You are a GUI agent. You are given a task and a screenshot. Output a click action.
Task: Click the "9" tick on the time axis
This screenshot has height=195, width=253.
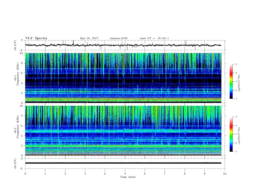[204, 174]
